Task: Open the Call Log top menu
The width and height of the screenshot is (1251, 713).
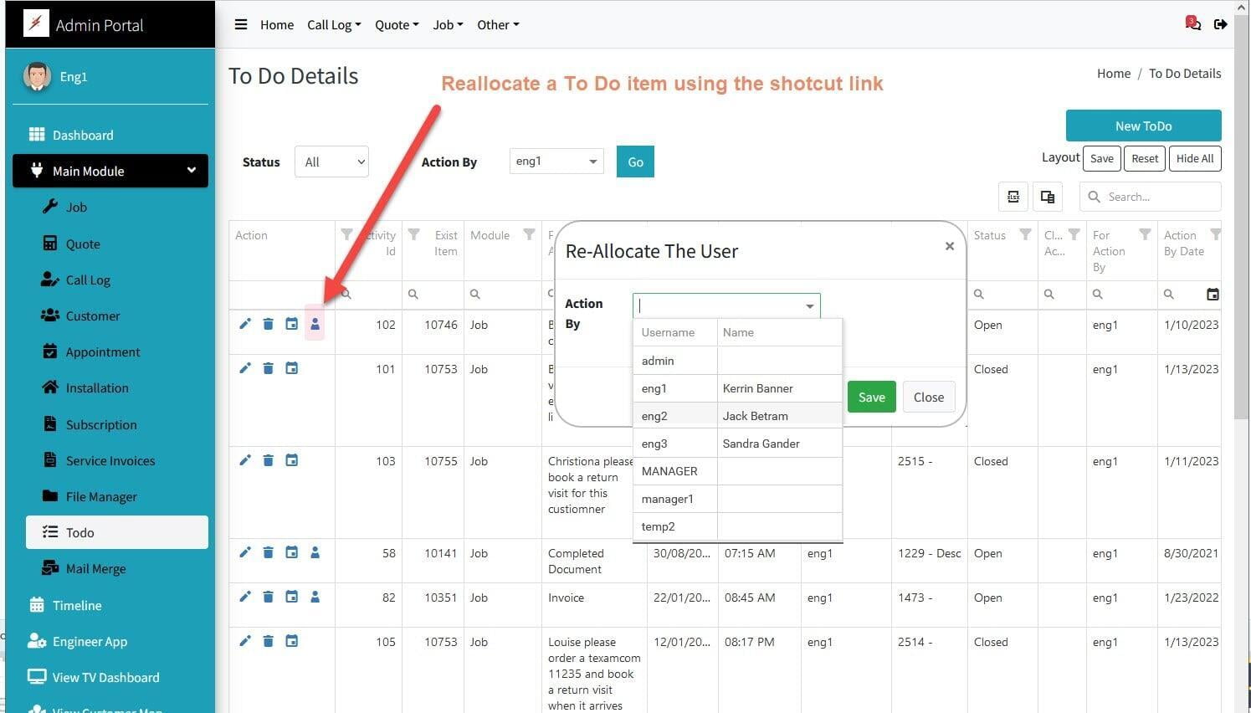Action: click(x=334, y=25)
